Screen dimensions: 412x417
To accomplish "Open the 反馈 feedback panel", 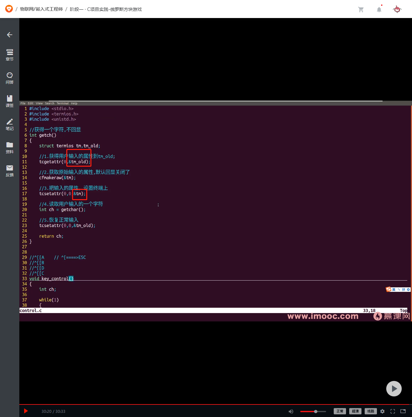I will (10, 171).
